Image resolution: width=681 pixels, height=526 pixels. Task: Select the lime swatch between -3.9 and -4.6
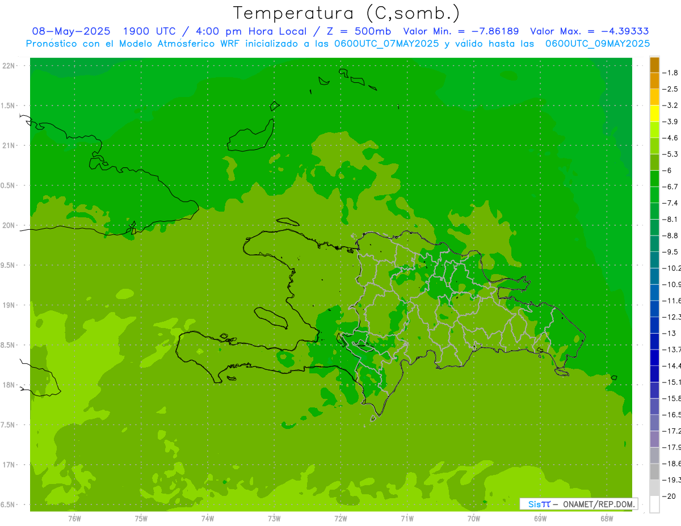click(x=654, y=130)
